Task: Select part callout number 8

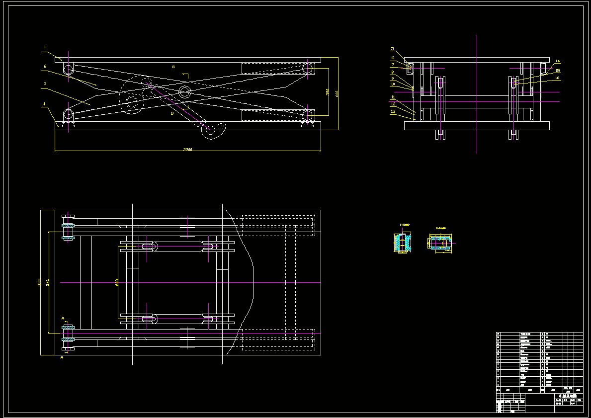Action: click(x=392, y=72)
